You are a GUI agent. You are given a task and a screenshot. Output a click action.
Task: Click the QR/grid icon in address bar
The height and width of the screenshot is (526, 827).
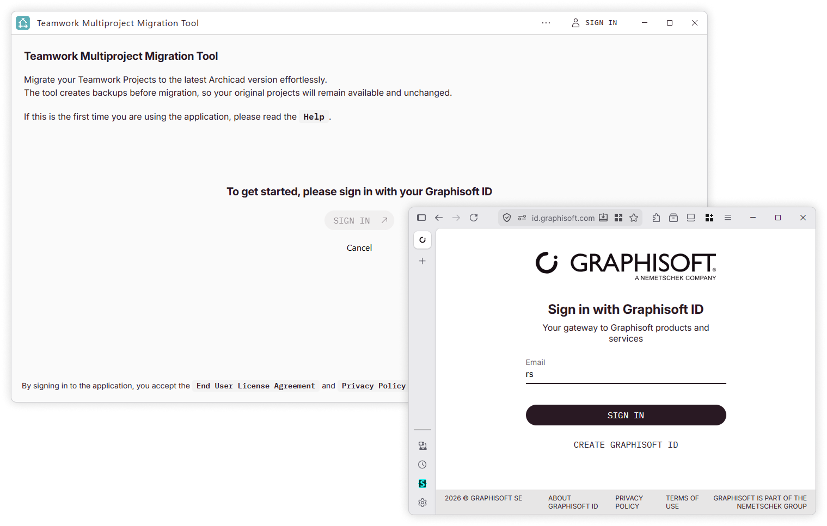(618, 218)
